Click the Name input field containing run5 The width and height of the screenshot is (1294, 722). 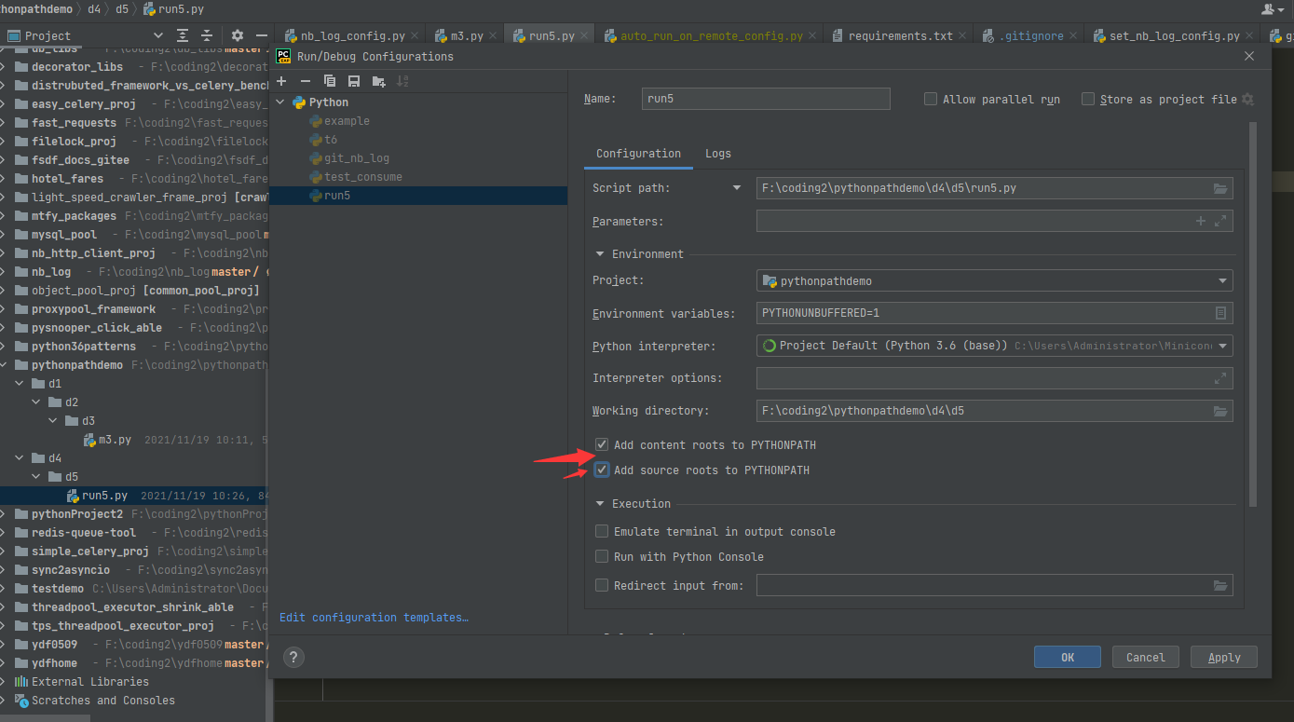tap(766, 99)
